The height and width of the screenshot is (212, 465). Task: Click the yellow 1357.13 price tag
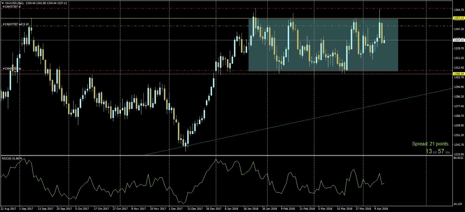[459, 18]
